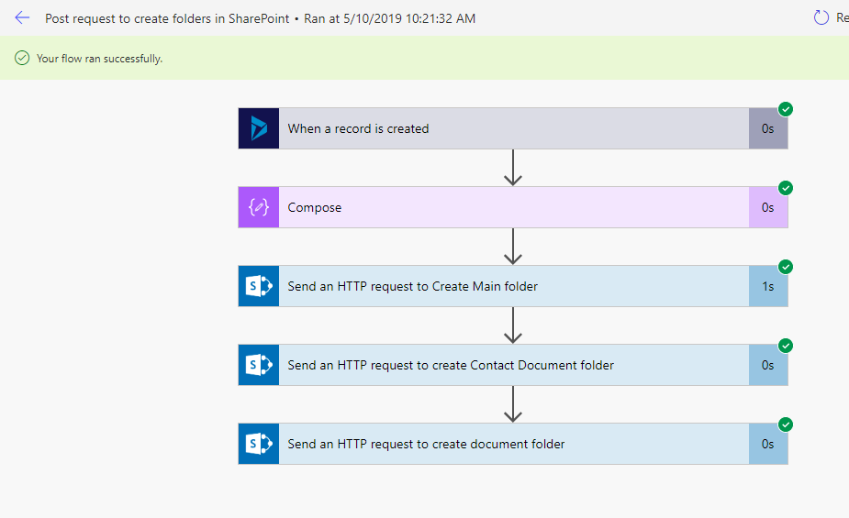Open 'Send an HTTP request to create Contact Document folder'

pyautogui.click(x=513, y=365)
